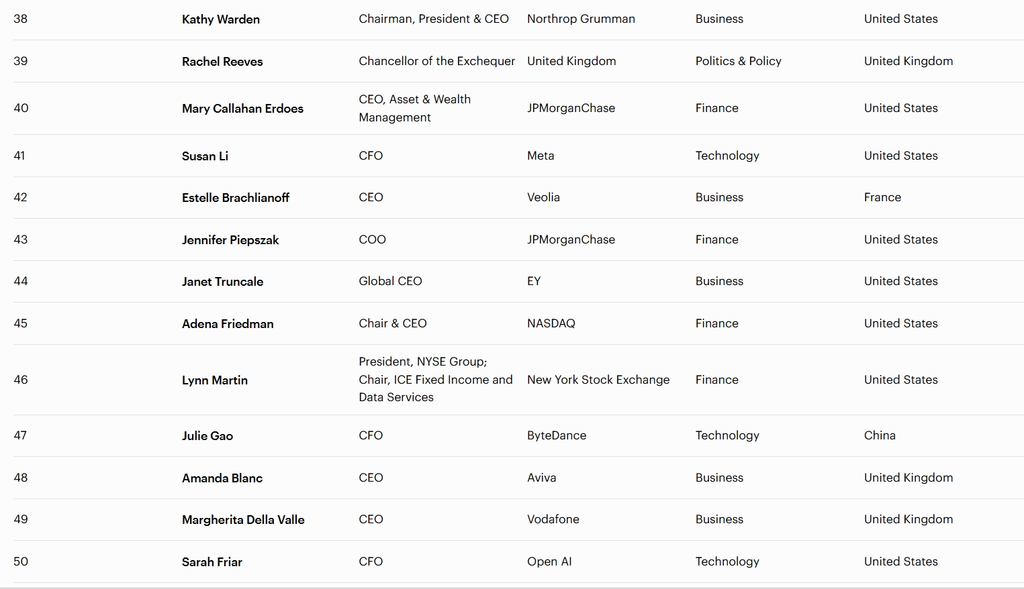
Task: Select Janet Truncale's name
Action: tap(222, 282)
